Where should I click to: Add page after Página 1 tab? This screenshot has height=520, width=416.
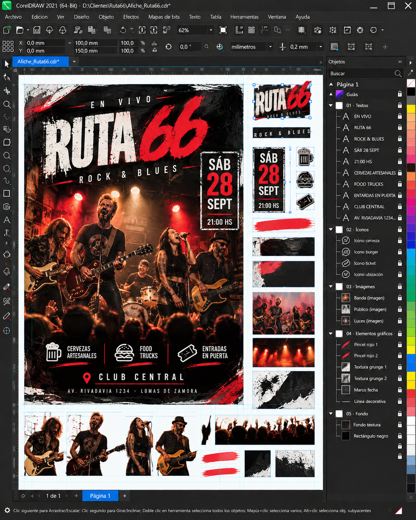coord(125,496)
